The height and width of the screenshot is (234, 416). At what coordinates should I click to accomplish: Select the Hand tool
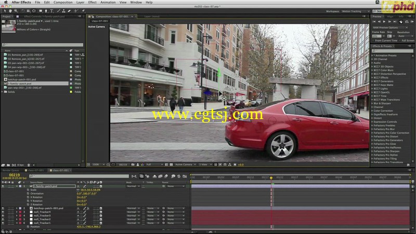pos(10,11)
